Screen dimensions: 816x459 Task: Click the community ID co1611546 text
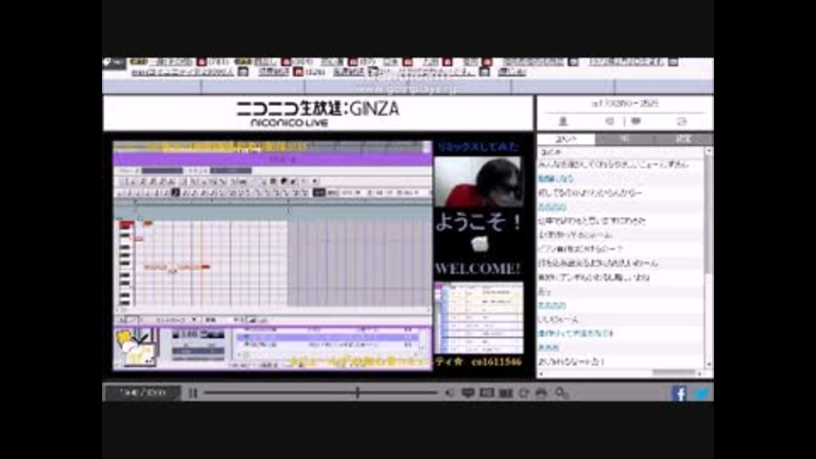tap(496, 362)
